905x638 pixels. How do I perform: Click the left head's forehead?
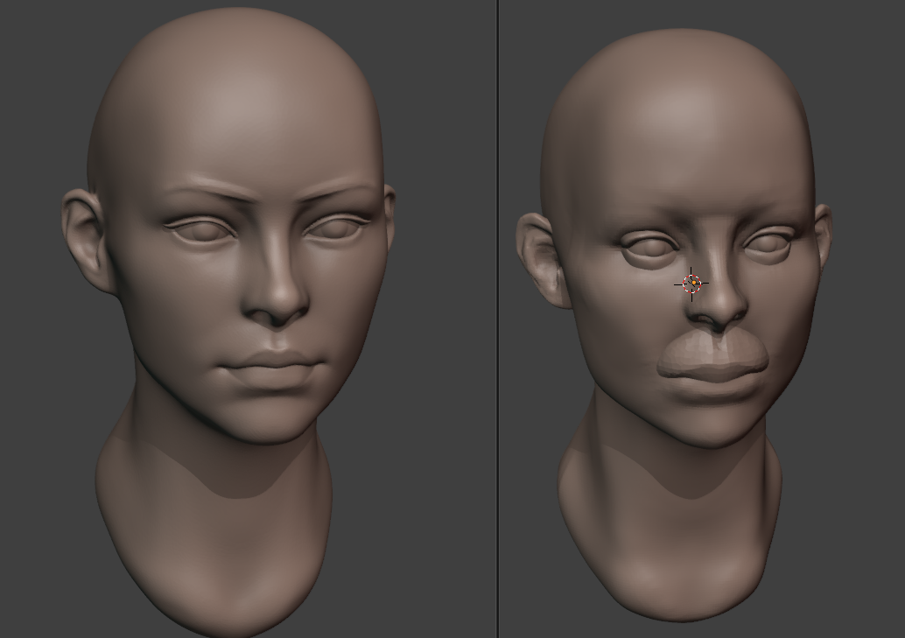coord(236,114)
